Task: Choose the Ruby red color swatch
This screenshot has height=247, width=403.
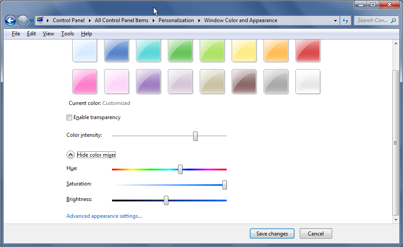Action: point(308,50)
